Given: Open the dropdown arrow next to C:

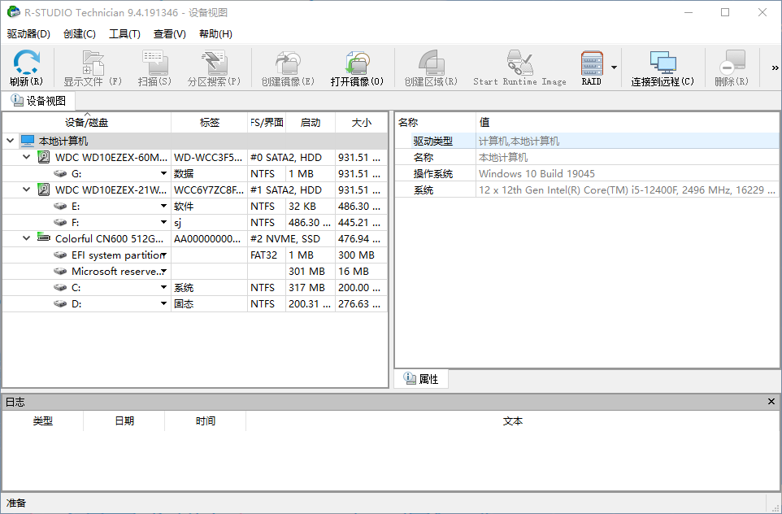Looking at the screenshot, I should click(x=161, y=287).
